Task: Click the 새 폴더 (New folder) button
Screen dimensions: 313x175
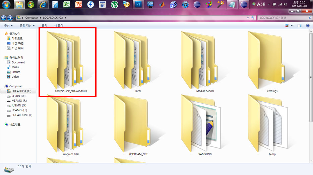Action: [59, 25]
